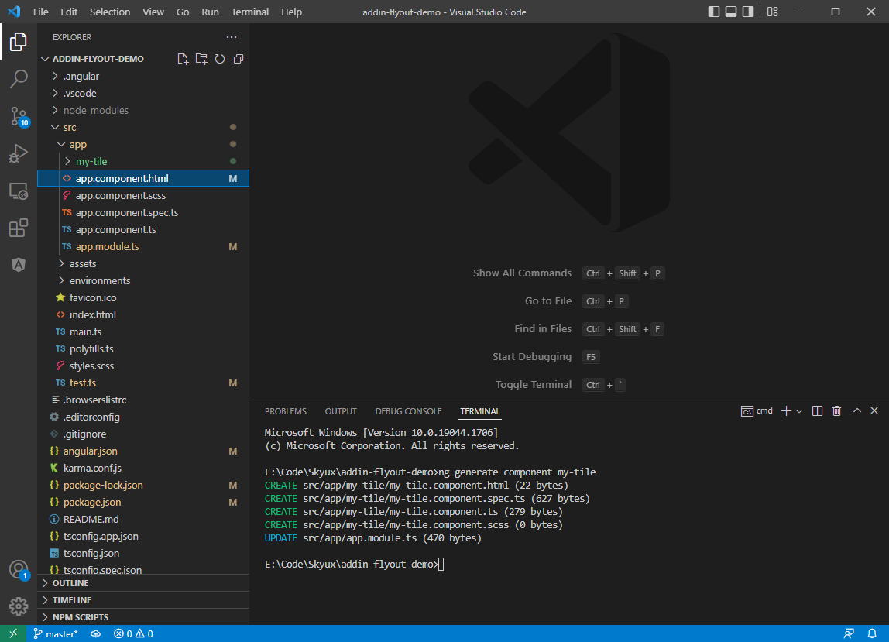Open errors and warnings count in status bar
889x642 pixels.
(133, 633)
